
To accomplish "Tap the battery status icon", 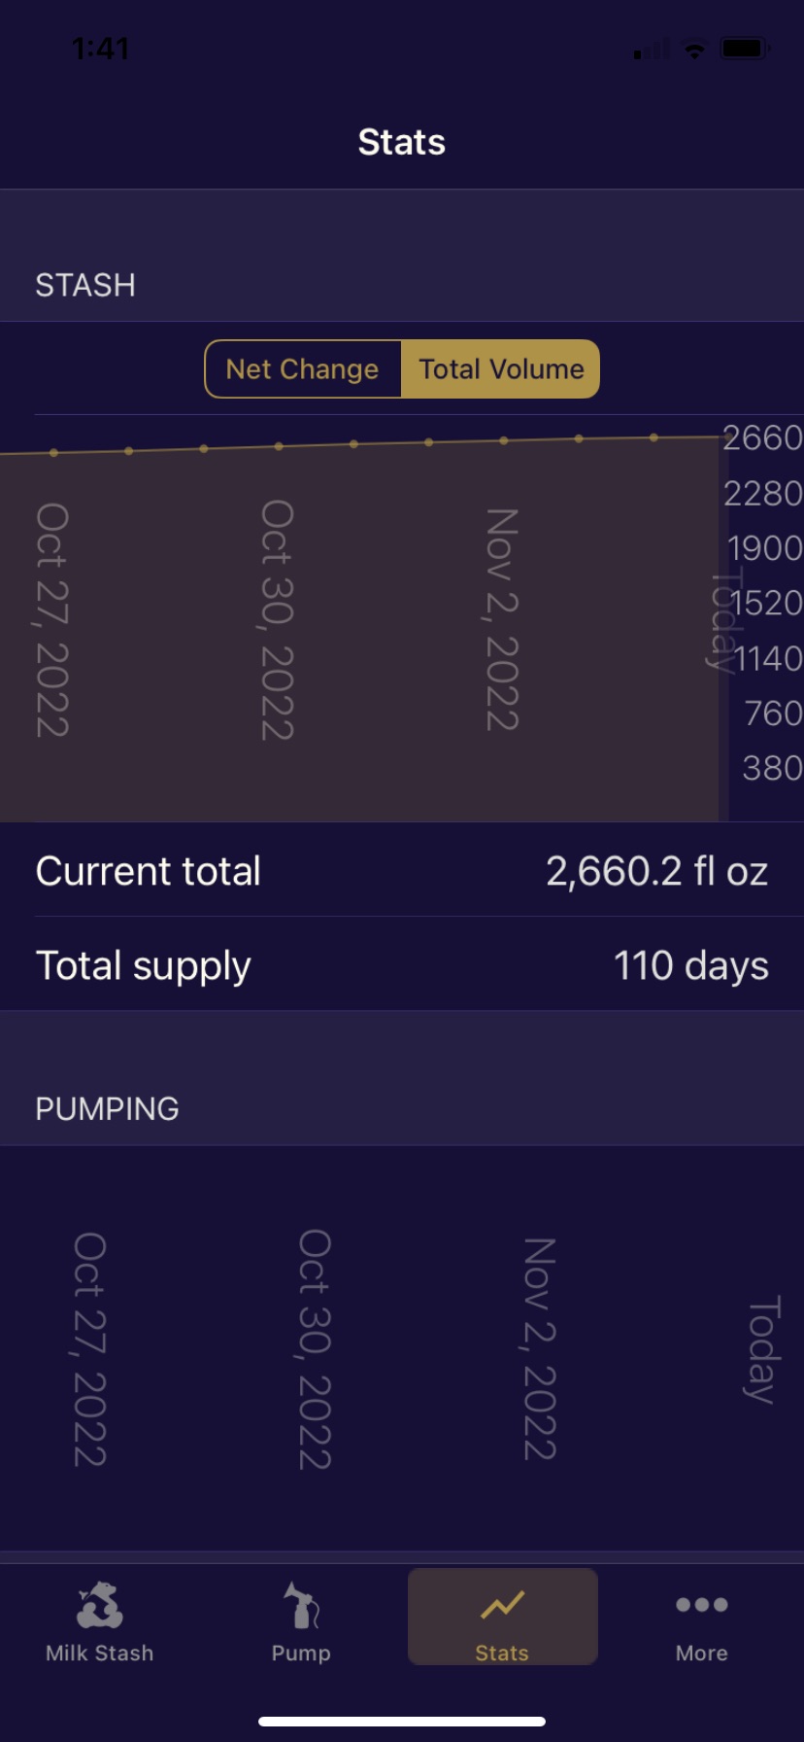I will pos(745,49).
